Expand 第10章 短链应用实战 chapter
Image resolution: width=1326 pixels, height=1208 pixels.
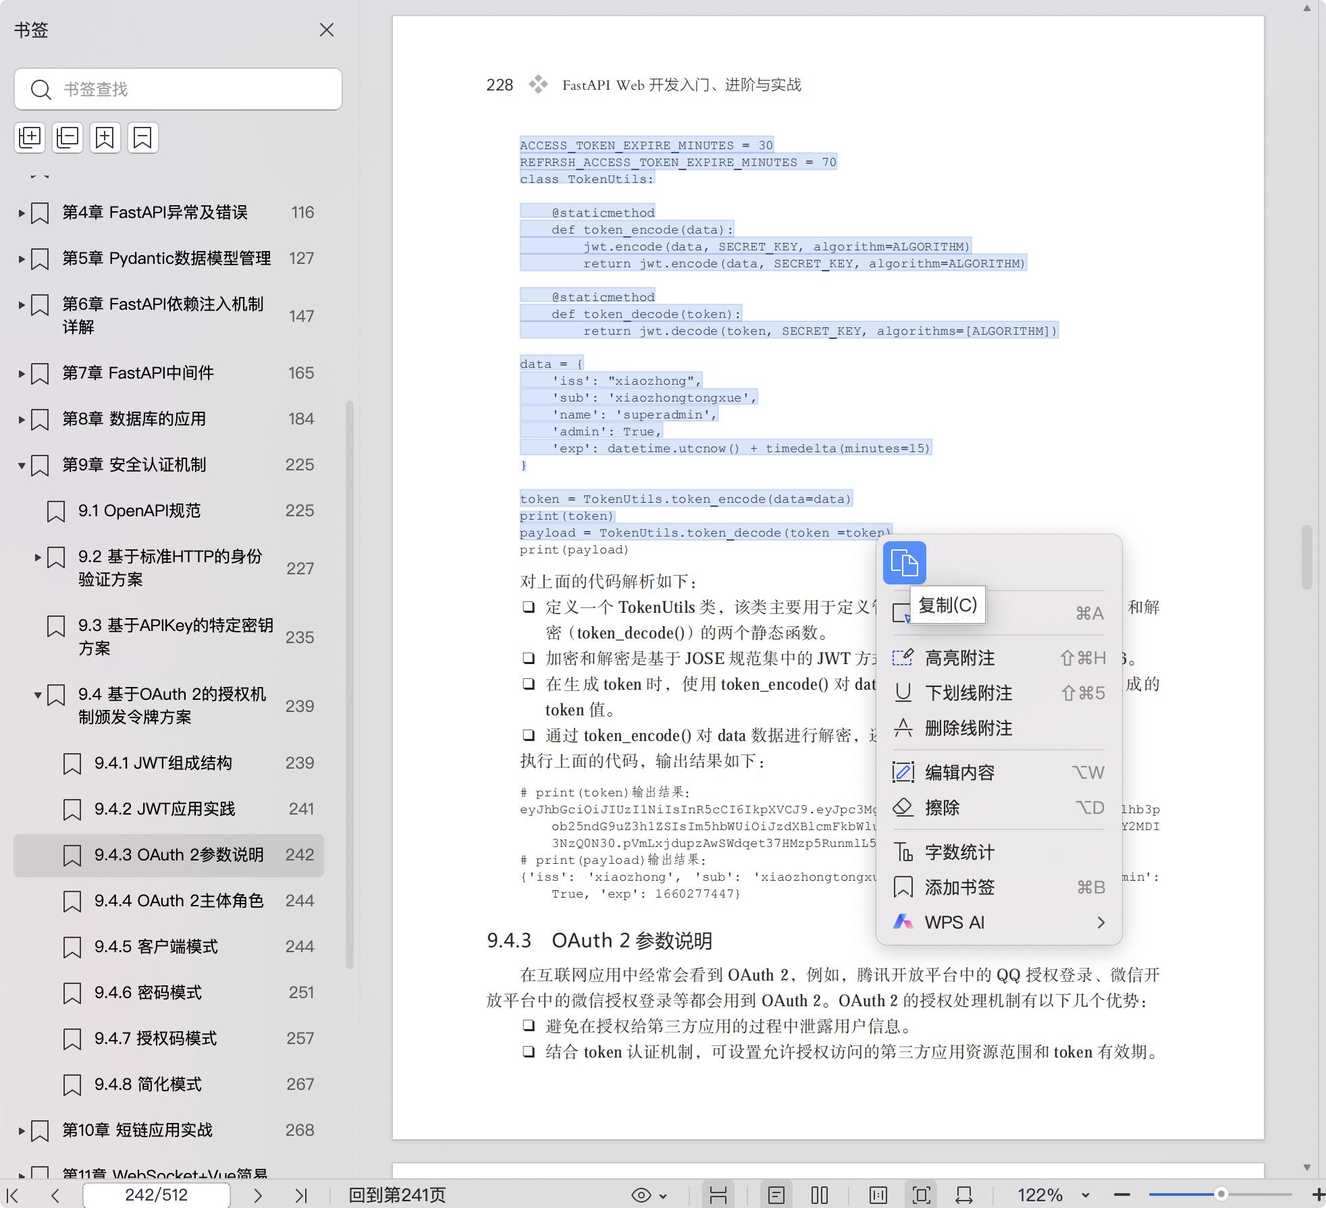point(22,1131)
